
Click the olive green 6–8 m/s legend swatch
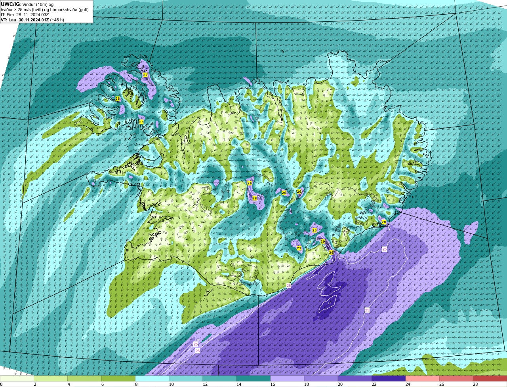click(x=118, y=378)
